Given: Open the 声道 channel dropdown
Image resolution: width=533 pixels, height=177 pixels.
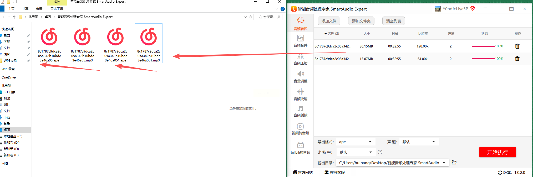Looking at the screenshot, I should 419,142.
